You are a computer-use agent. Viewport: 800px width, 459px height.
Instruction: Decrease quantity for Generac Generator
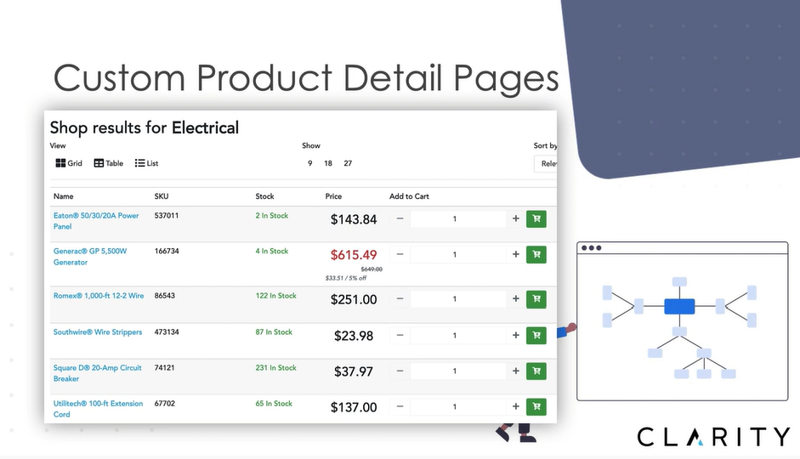400,254
